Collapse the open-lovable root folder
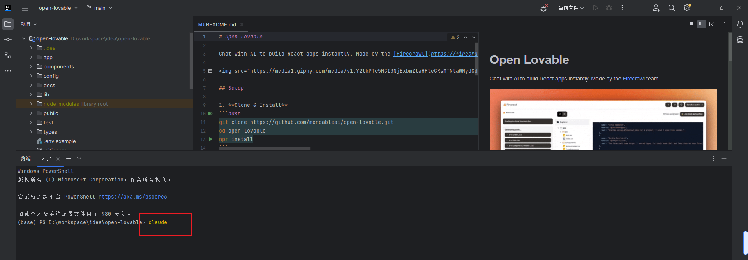Image resolution: width=748 pixels, height=260 pixels. (24, 38)
